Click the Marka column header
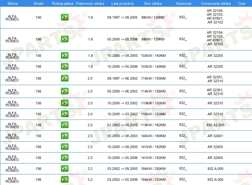Image resolution: width=252 pixels, height=185 pixels. coord(13,3)
